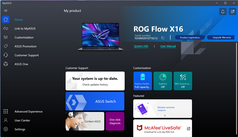Open the notifications bell icon
The image size is (238, 137).
click(x=223, y=11)
